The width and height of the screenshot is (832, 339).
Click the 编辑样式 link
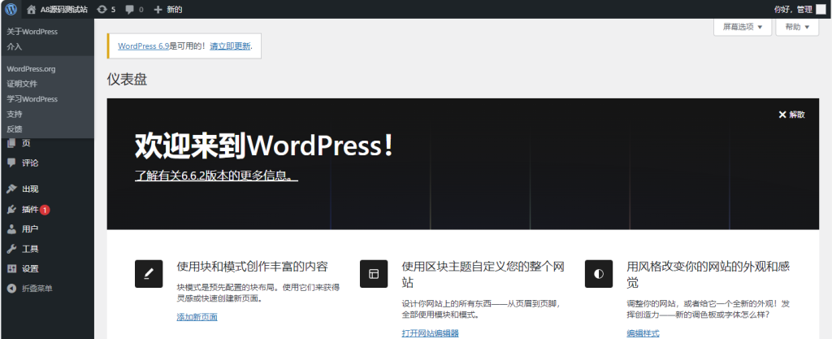[x=643, y=333]
